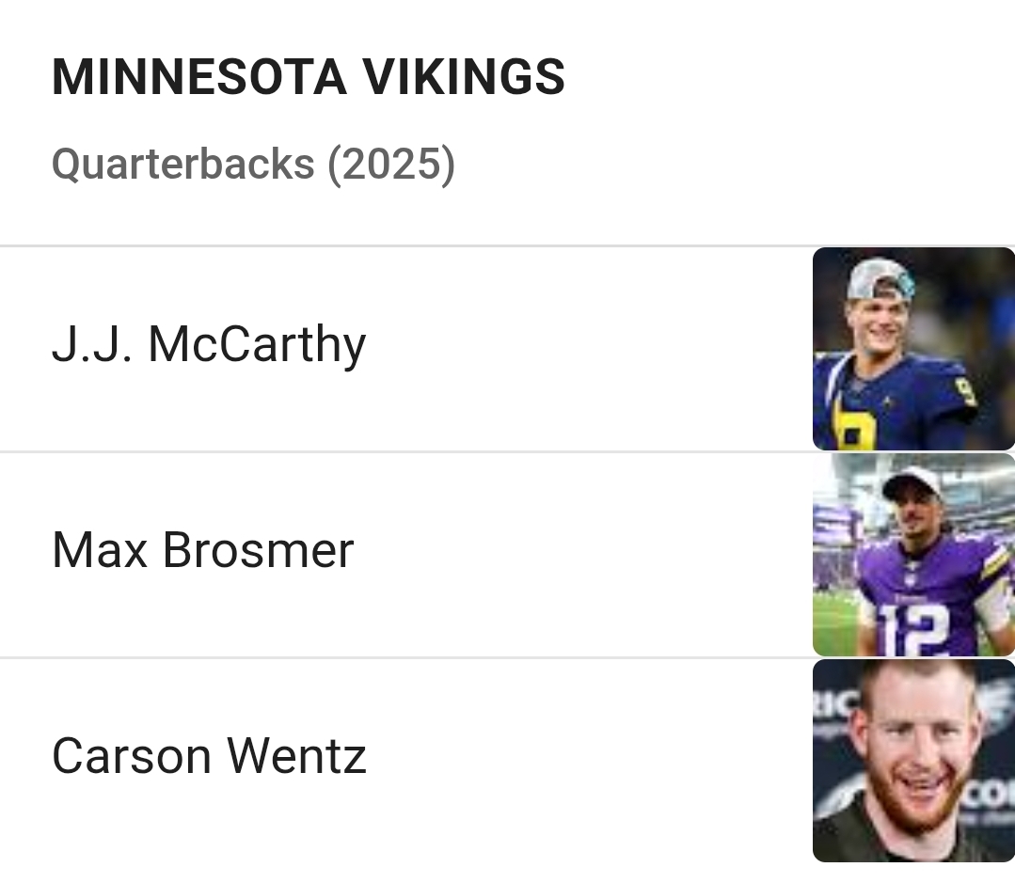Viewport: 1015px width, 883px height.
Task: Click the last name McCarthy
Action: pyautogui.click(x=256, y=344)
